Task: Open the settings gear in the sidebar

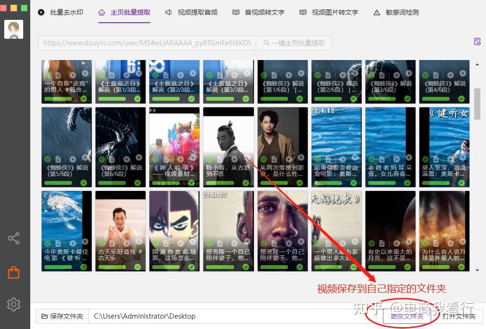Action: coord(14,304)
